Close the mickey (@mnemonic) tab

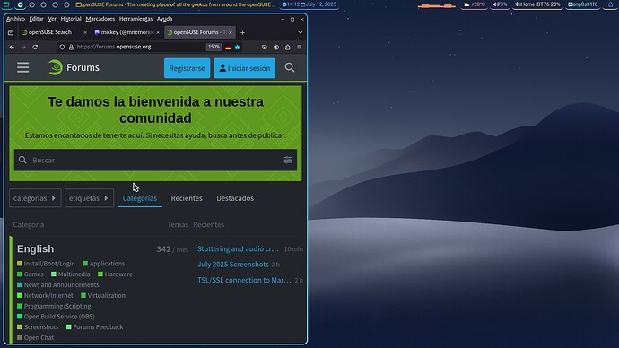coord(158,33)
